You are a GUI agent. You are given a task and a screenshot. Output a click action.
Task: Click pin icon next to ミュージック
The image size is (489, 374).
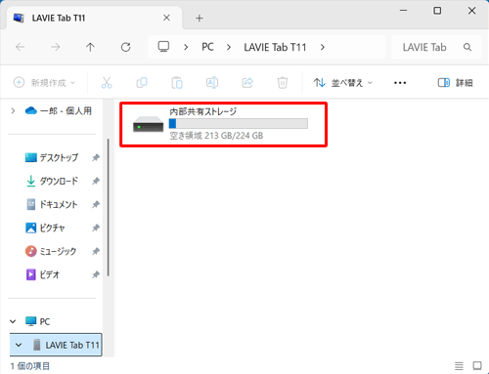(x=96, y=251)
